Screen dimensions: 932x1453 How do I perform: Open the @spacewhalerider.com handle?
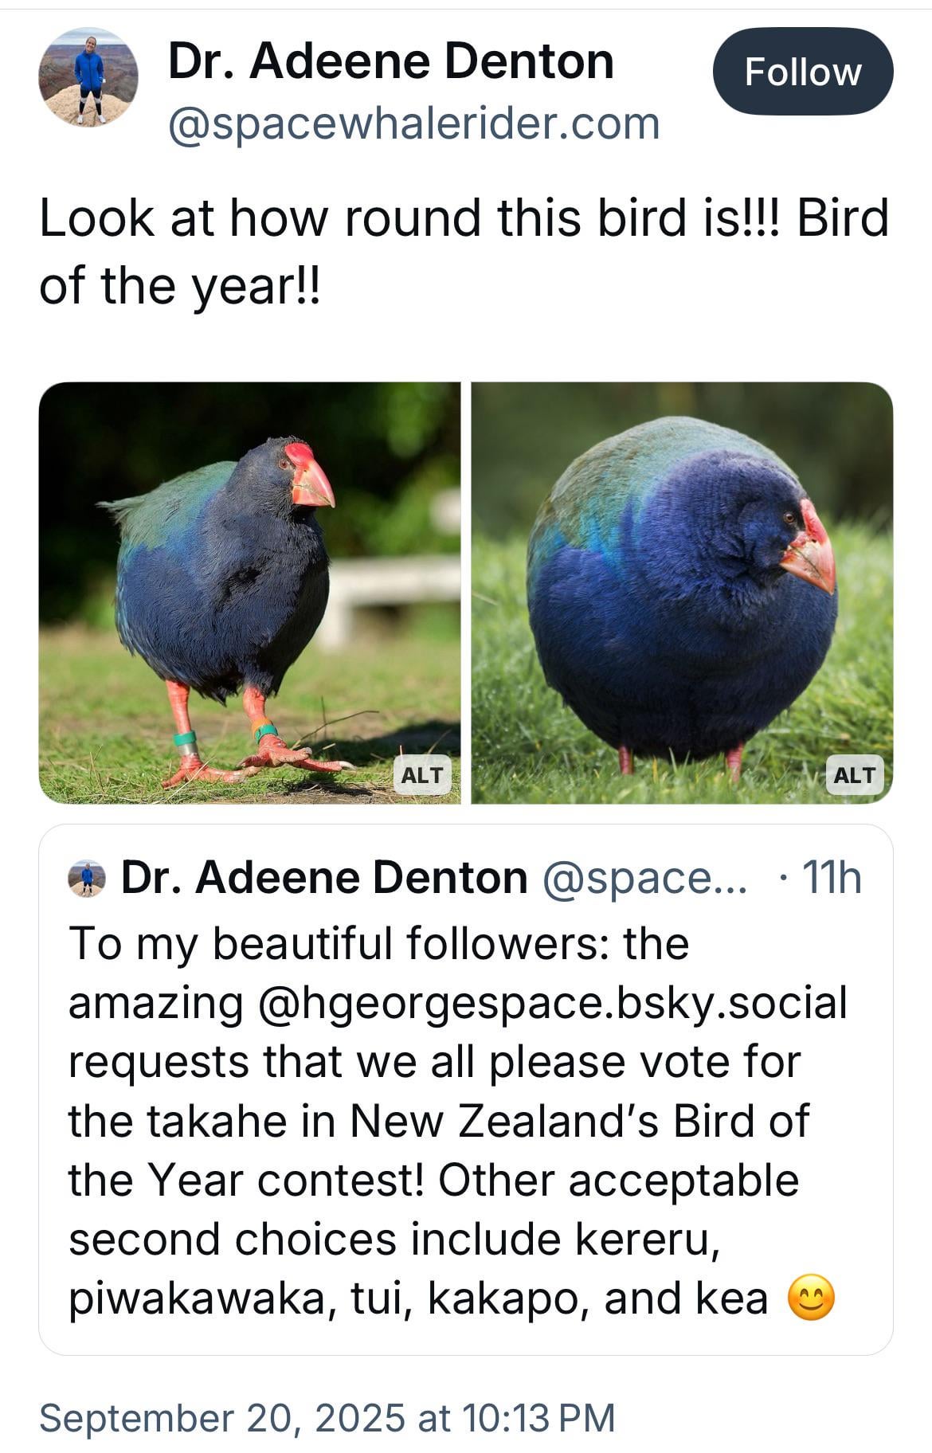(x=413, y=123)
